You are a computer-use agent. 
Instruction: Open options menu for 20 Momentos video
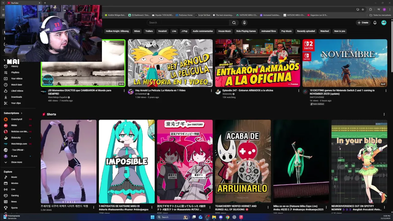(x=124, y=91)
